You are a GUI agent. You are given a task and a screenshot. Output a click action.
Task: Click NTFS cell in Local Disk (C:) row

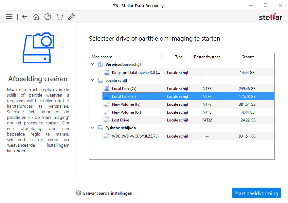point(207,88)
